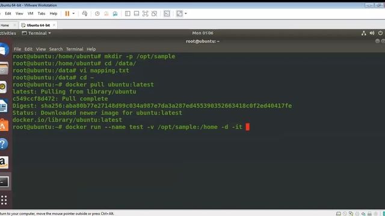
Task: Expand the stretch guest dropdown arrow
Action: 186,14
